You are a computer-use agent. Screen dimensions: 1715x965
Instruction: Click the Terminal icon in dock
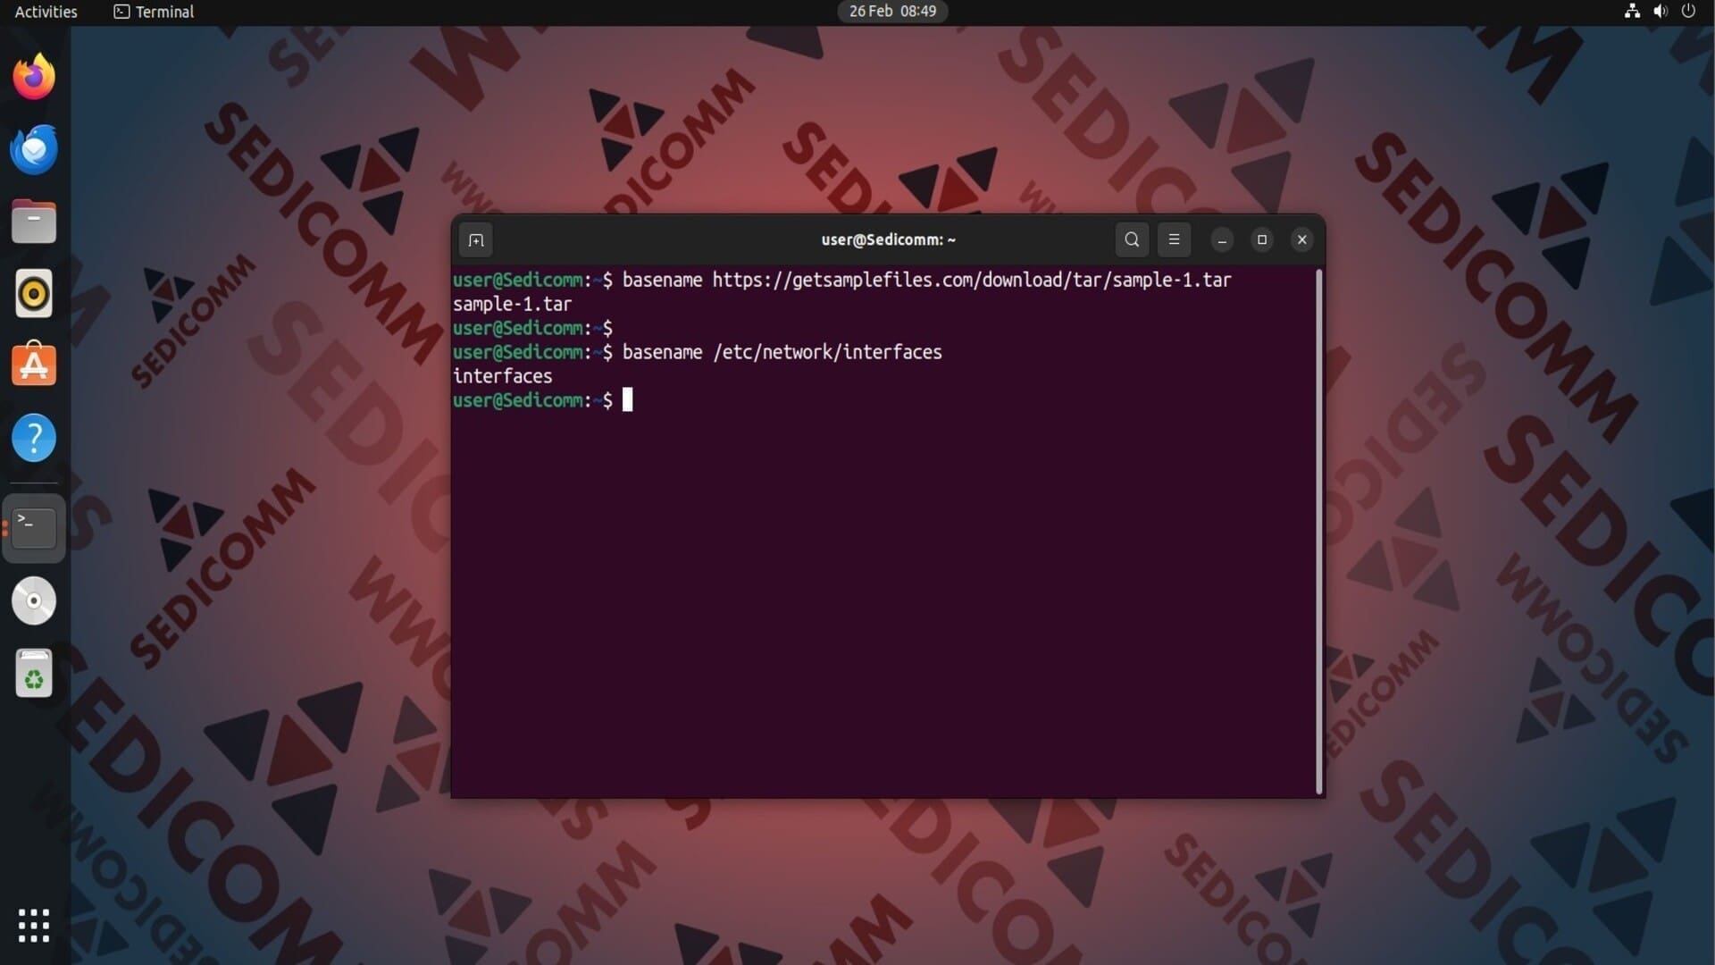(34, 528)
